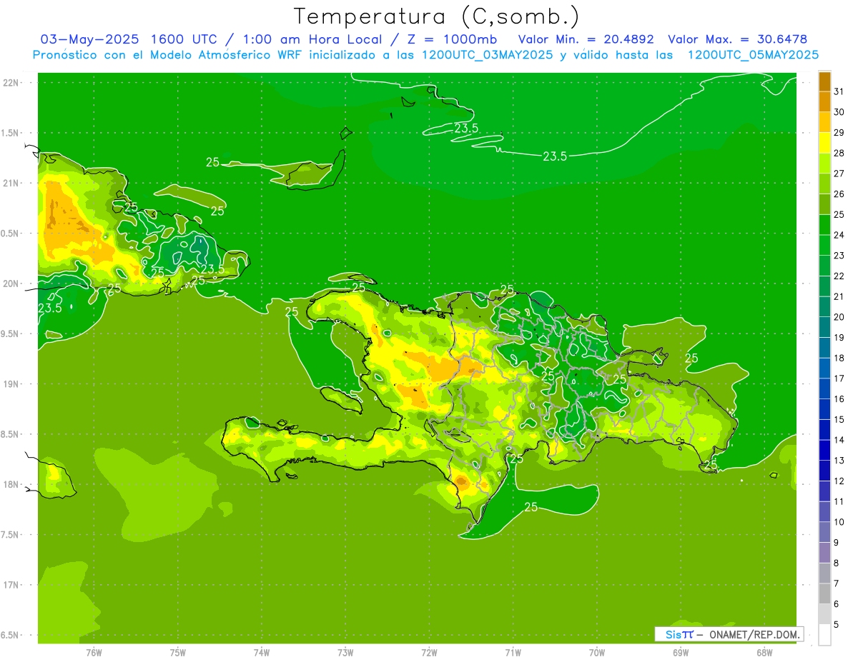Screen dimensions: 858x662
Task: Click the white legend band below 5
Action: [824, 635]
